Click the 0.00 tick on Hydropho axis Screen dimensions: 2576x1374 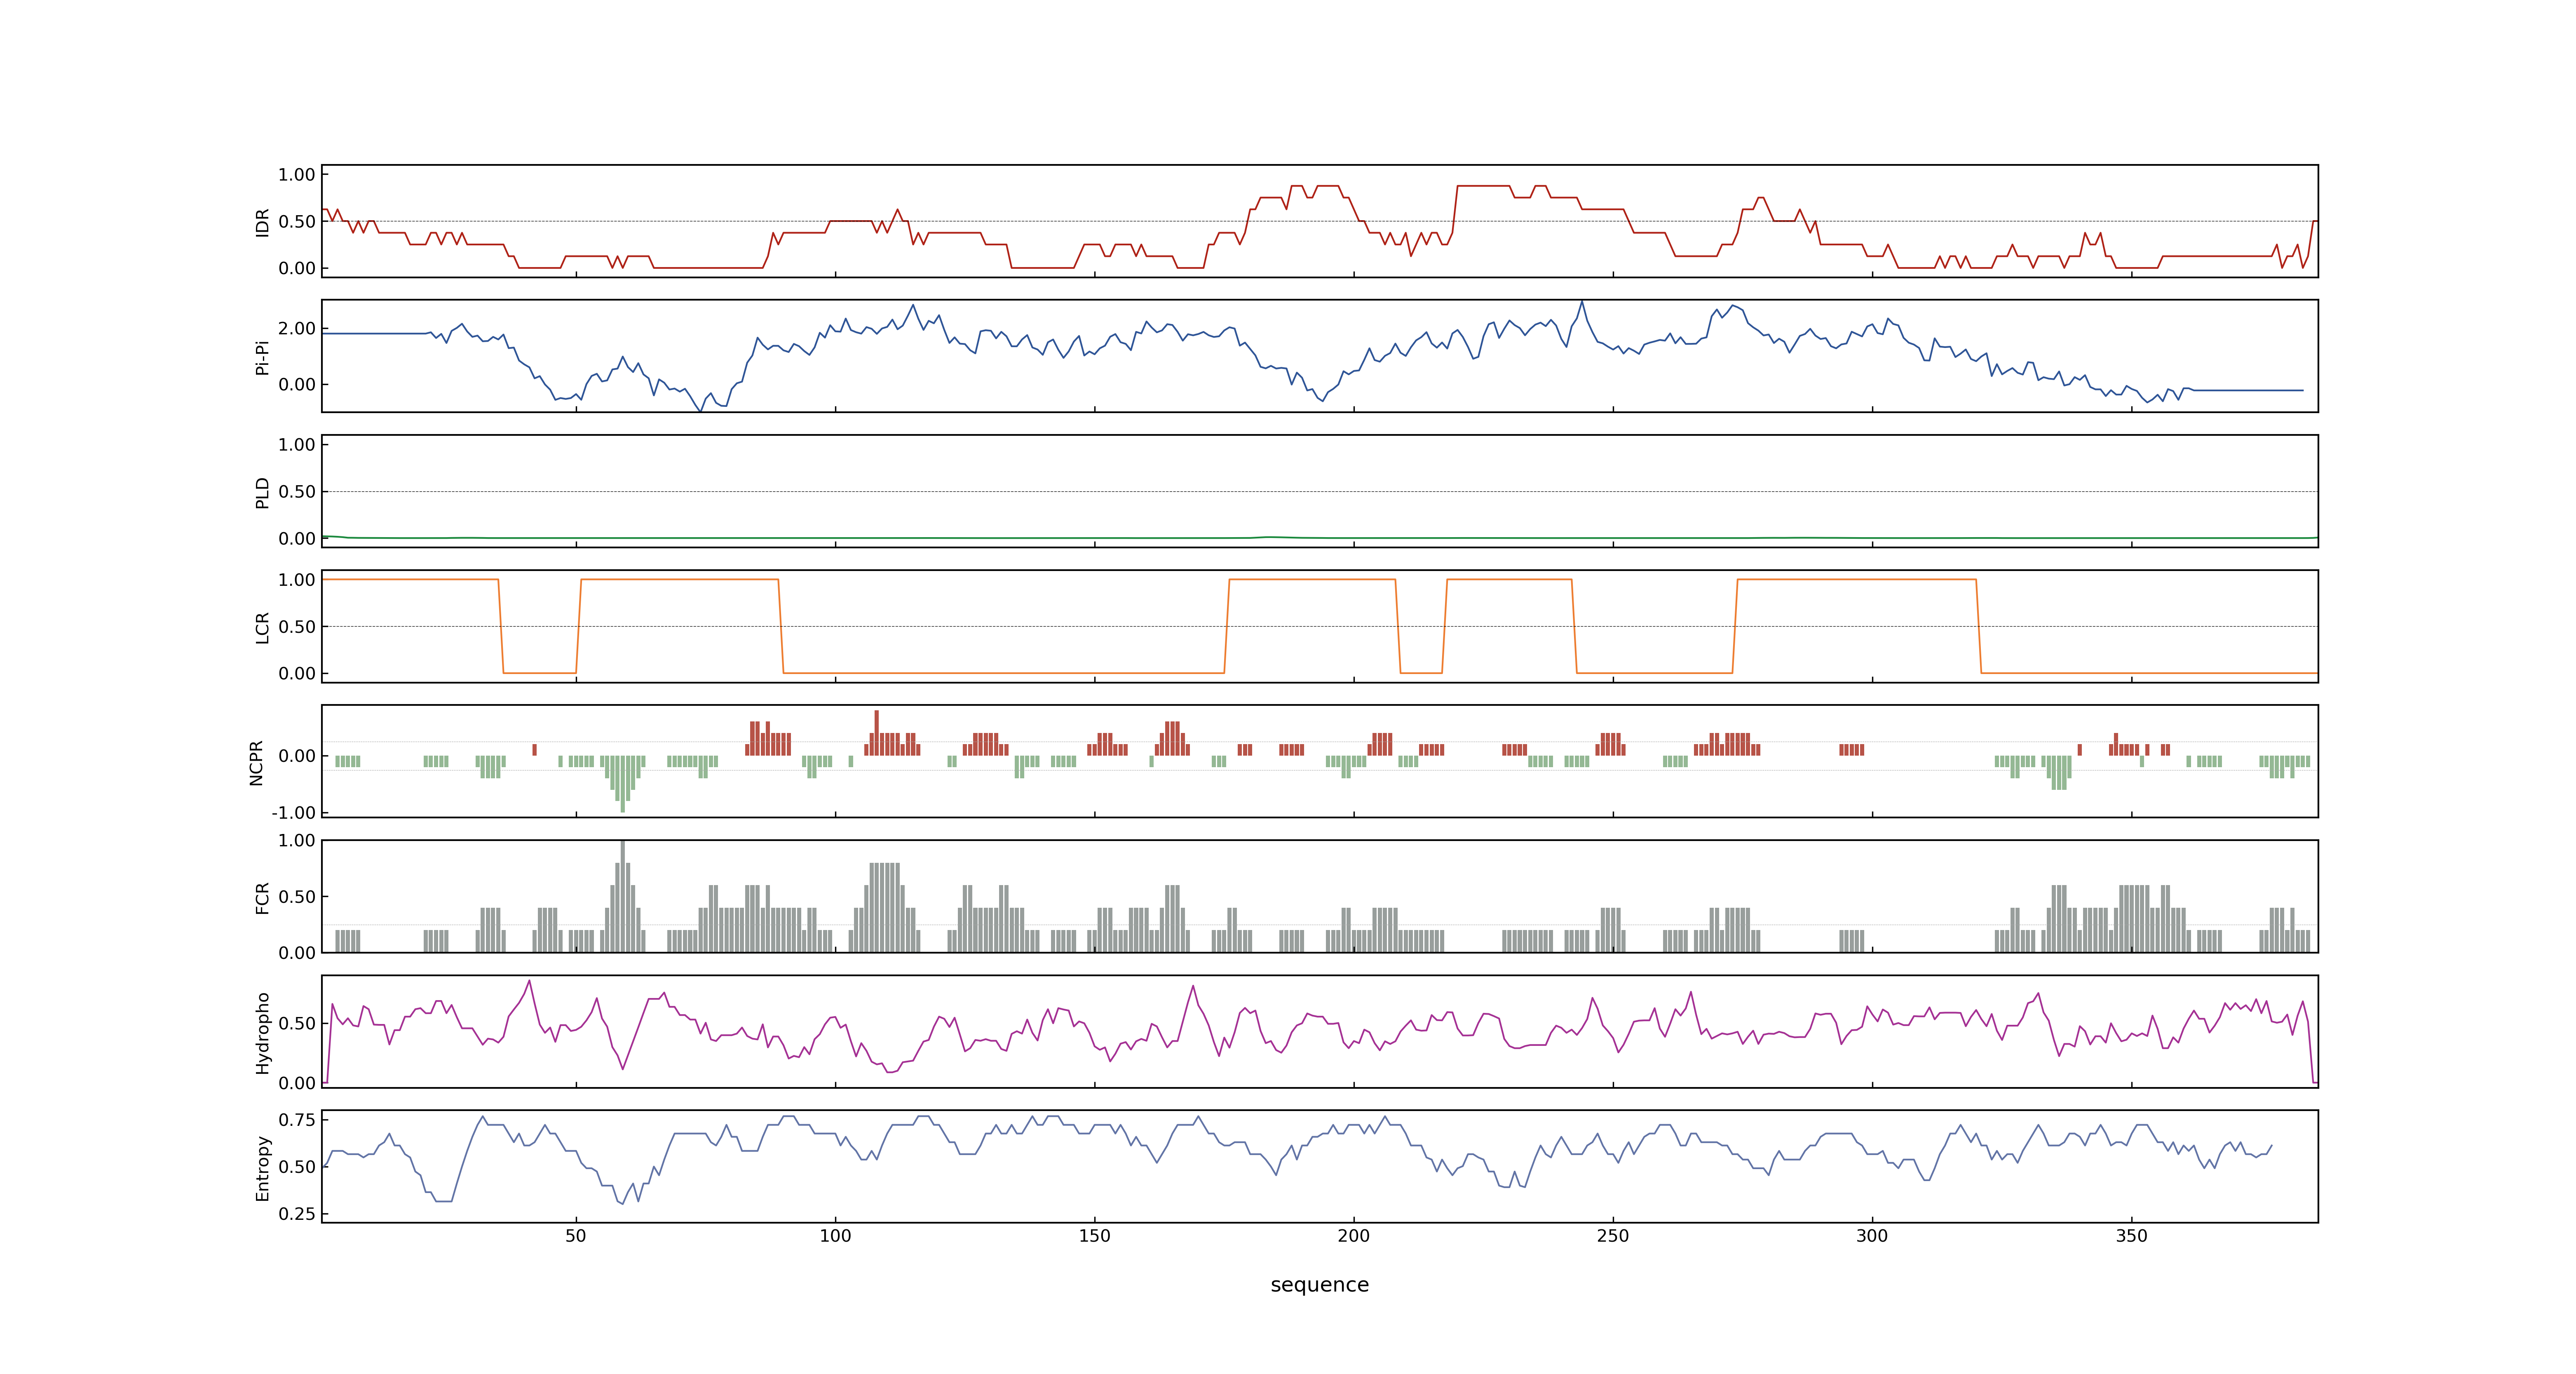(x=297, y=1083)
